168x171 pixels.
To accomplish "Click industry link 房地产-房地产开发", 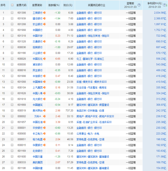I will click(95, 116).
